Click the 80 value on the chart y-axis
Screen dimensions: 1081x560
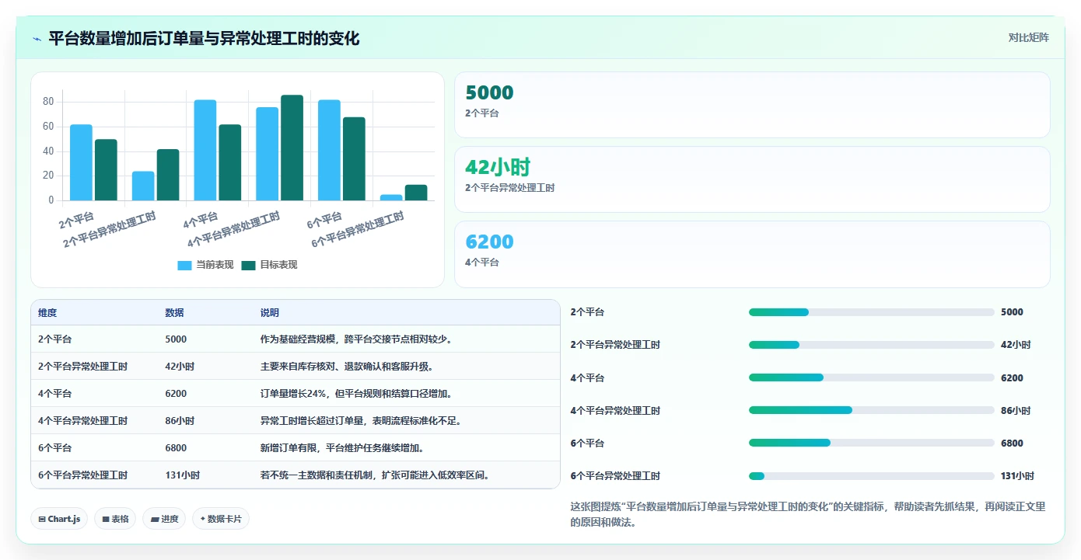pyautogui.click(x=48, y=102)
